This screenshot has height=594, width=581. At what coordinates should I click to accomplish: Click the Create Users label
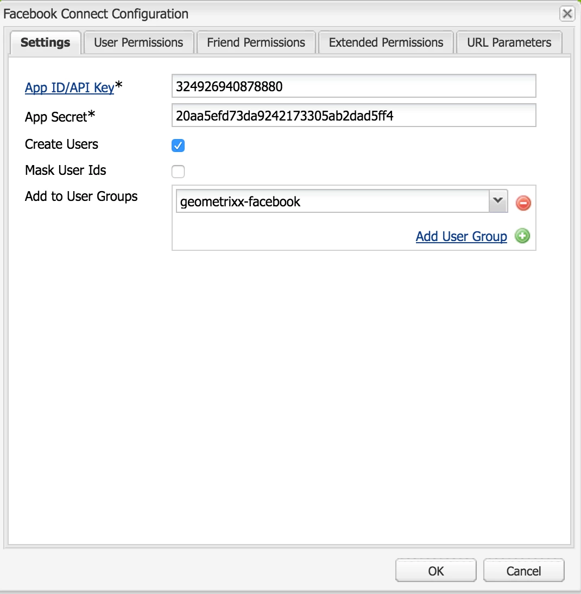click(61, 144)
